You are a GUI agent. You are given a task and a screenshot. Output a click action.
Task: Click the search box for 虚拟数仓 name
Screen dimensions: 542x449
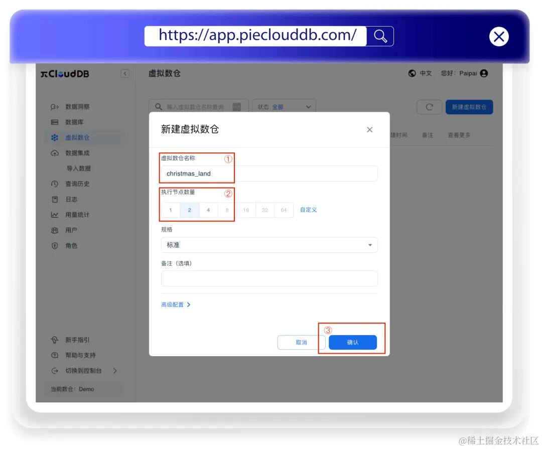click(198, 107)
